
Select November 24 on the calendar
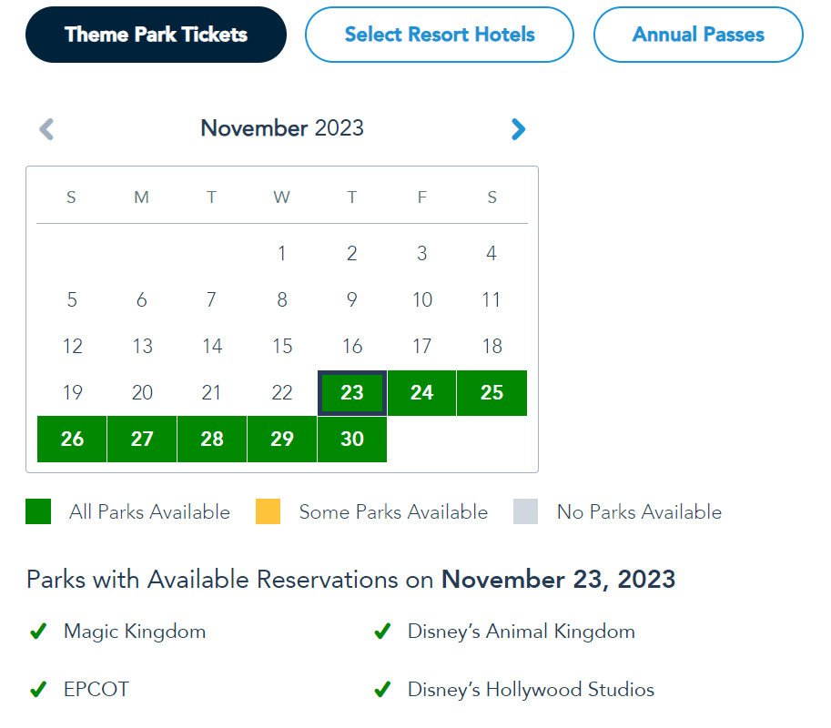click(x=421, y=393)
